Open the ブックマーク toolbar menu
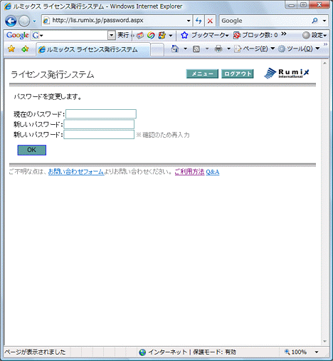The width and height of the screenshot is (333, 361). point(205,35)
